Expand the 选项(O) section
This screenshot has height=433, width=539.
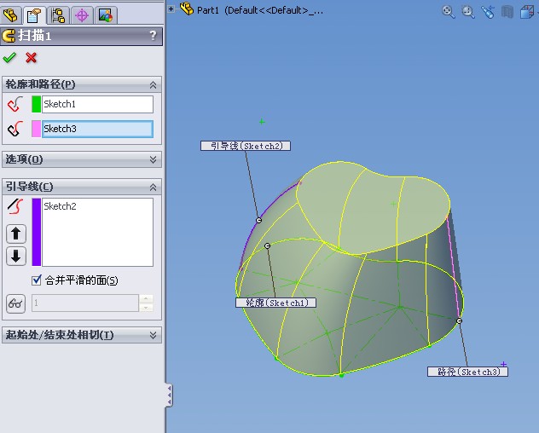153,159
